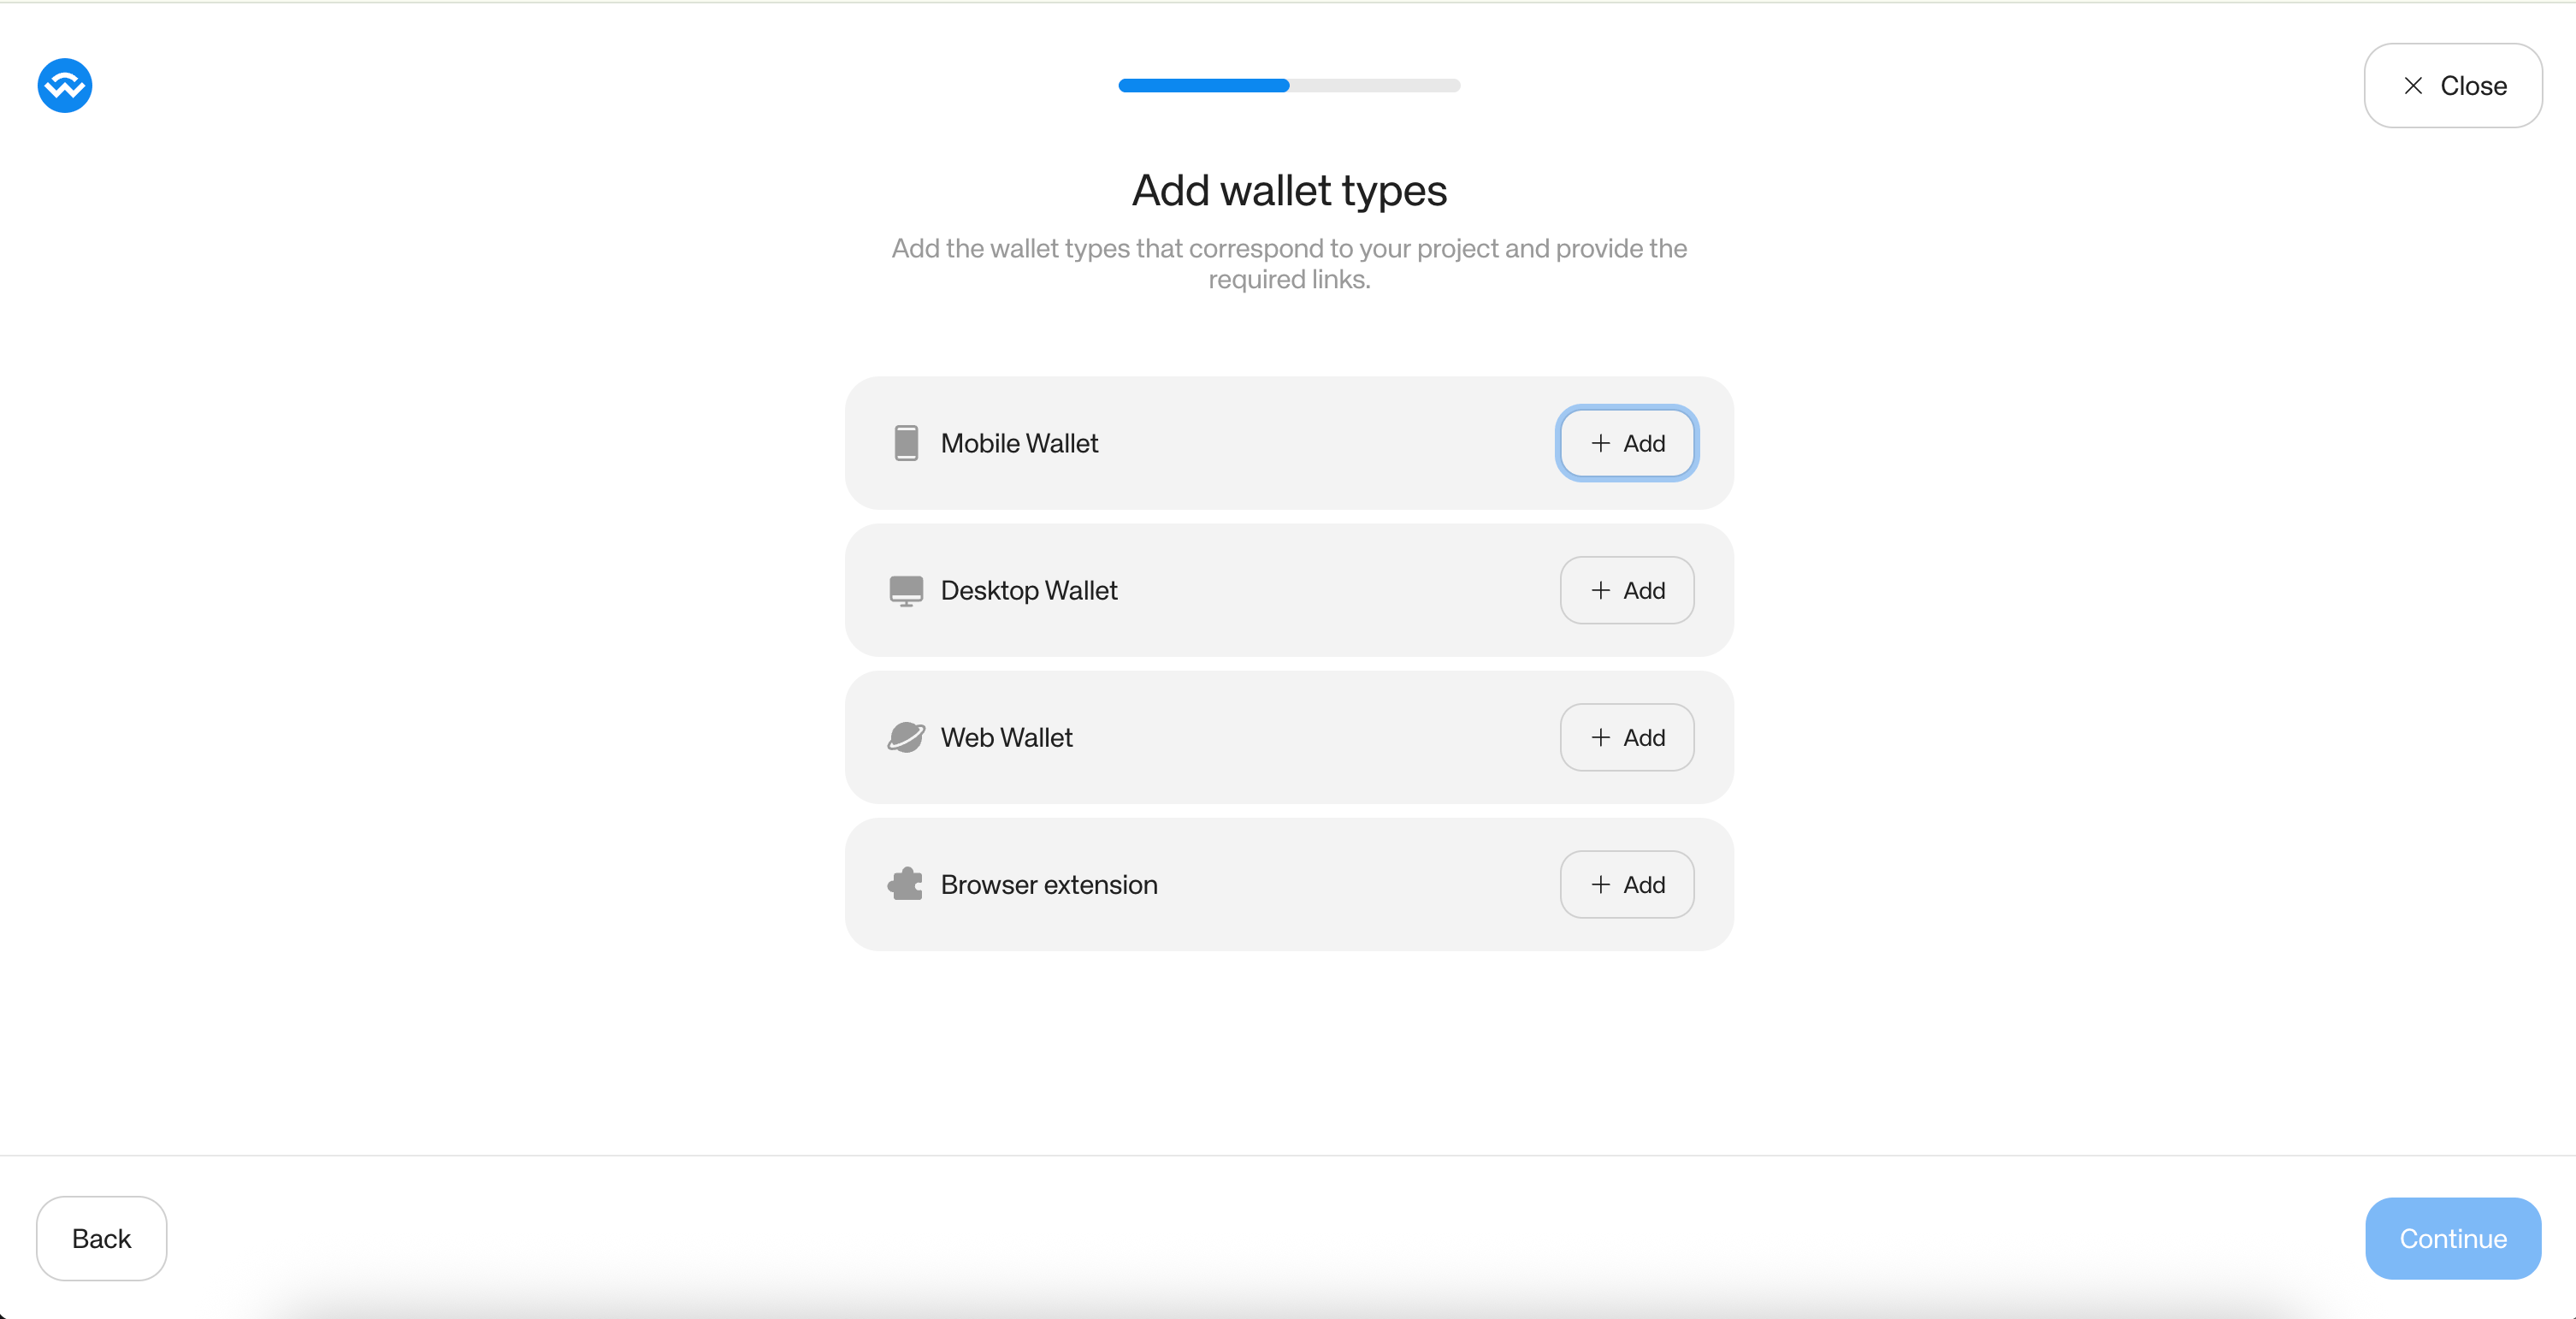The width and height of the screenshot is (2576, 1319).
Task: Click plus icon in Mobile Wallet row
Action: coord(1601,443)
